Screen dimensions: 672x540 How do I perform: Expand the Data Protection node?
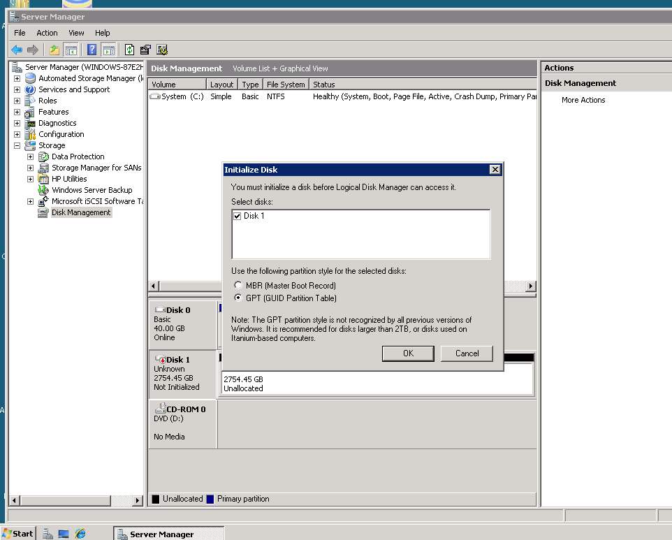point(31,156)
